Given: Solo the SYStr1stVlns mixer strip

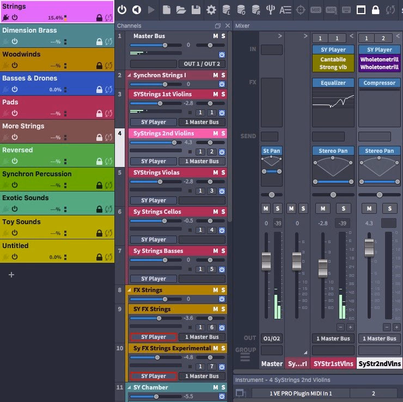Looking at the screenshot, I should click(x=344, y=208).
